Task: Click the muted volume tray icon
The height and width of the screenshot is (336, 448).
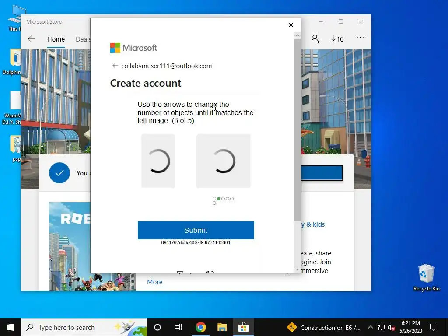Action: tap(391, 327)
